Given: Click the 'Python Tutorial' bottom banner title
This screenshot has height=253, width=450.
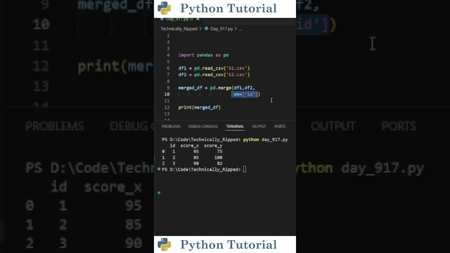Looking at the screenshot, I should (229, 245).
